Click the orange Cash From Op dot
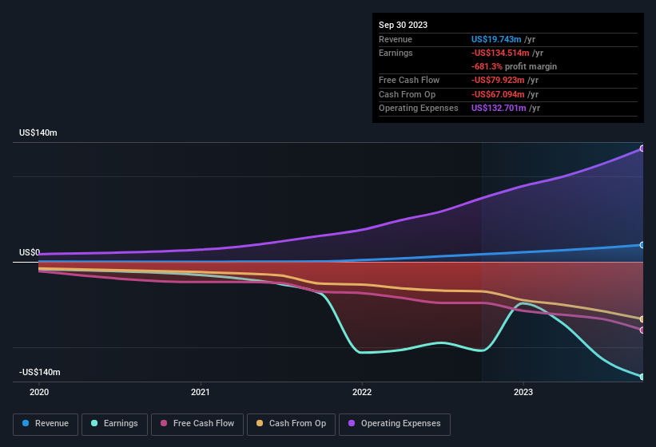 point(260,423)
